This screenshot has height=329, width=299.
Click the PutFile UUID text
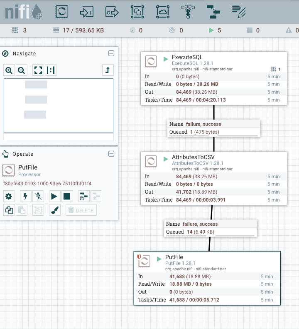pyautogui.click(x=47, y=184)
